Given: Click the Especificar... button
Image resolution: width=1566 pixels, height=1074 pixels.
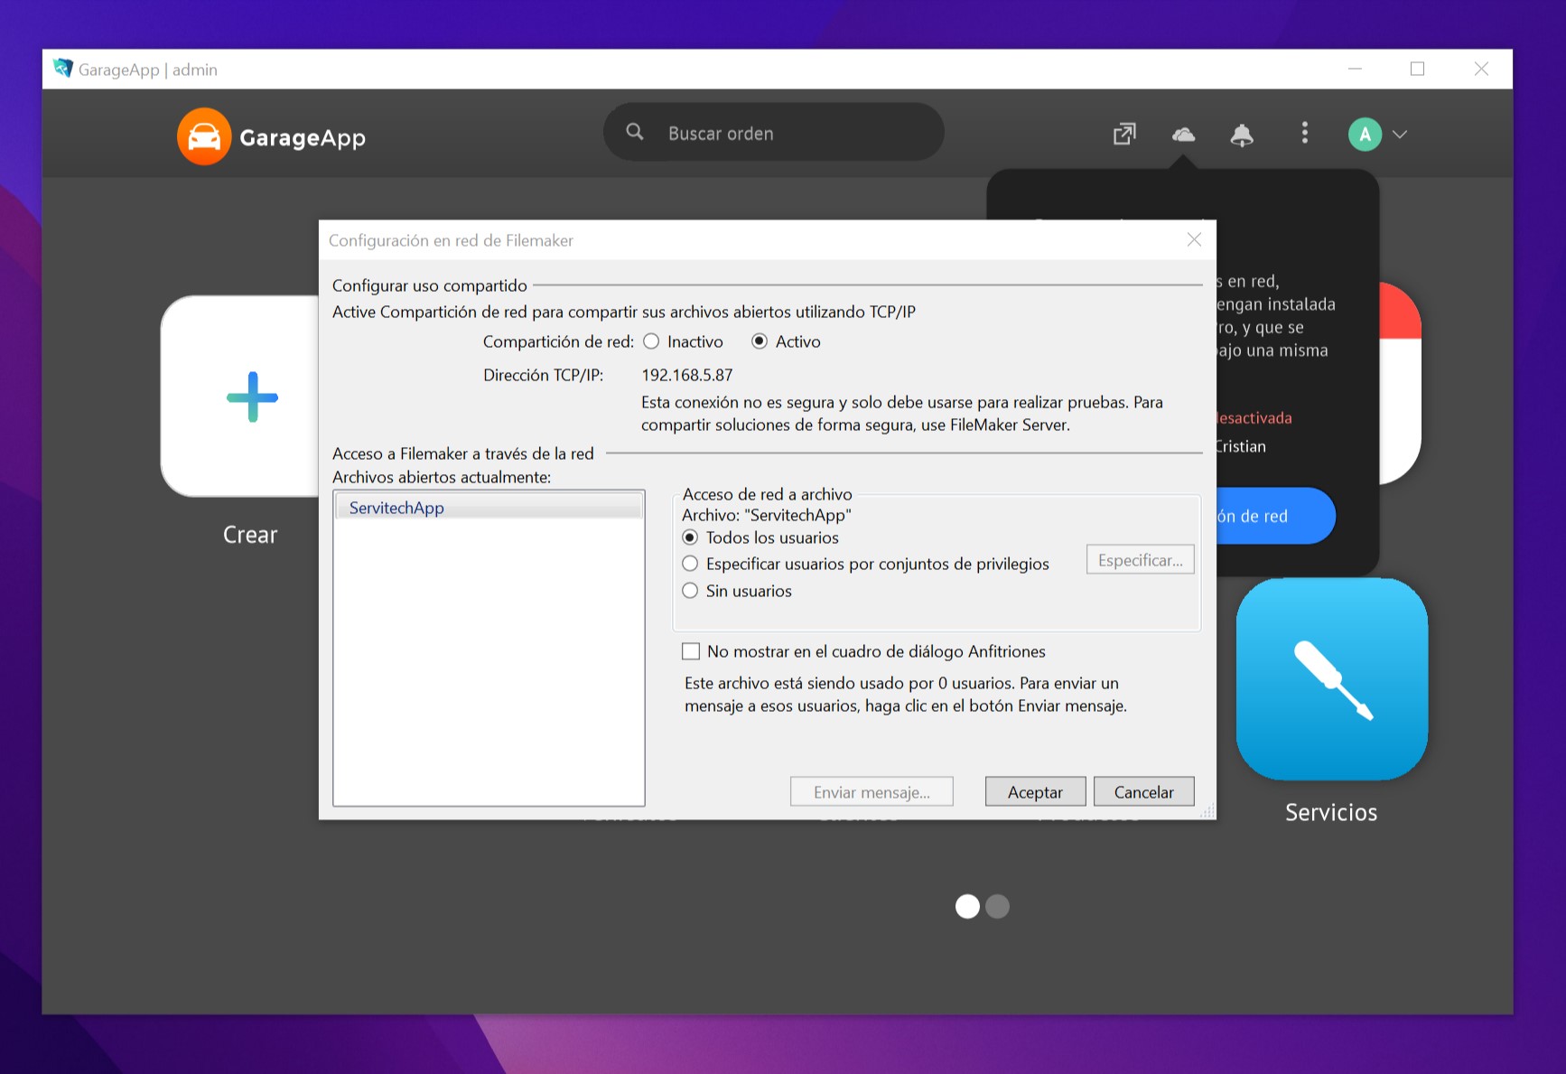Looking at the screenshot, I should click(1140, 560).
